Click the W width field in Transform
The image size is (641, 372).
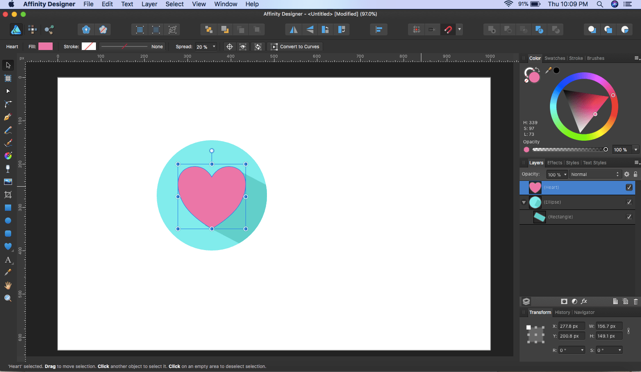point(609,326)
